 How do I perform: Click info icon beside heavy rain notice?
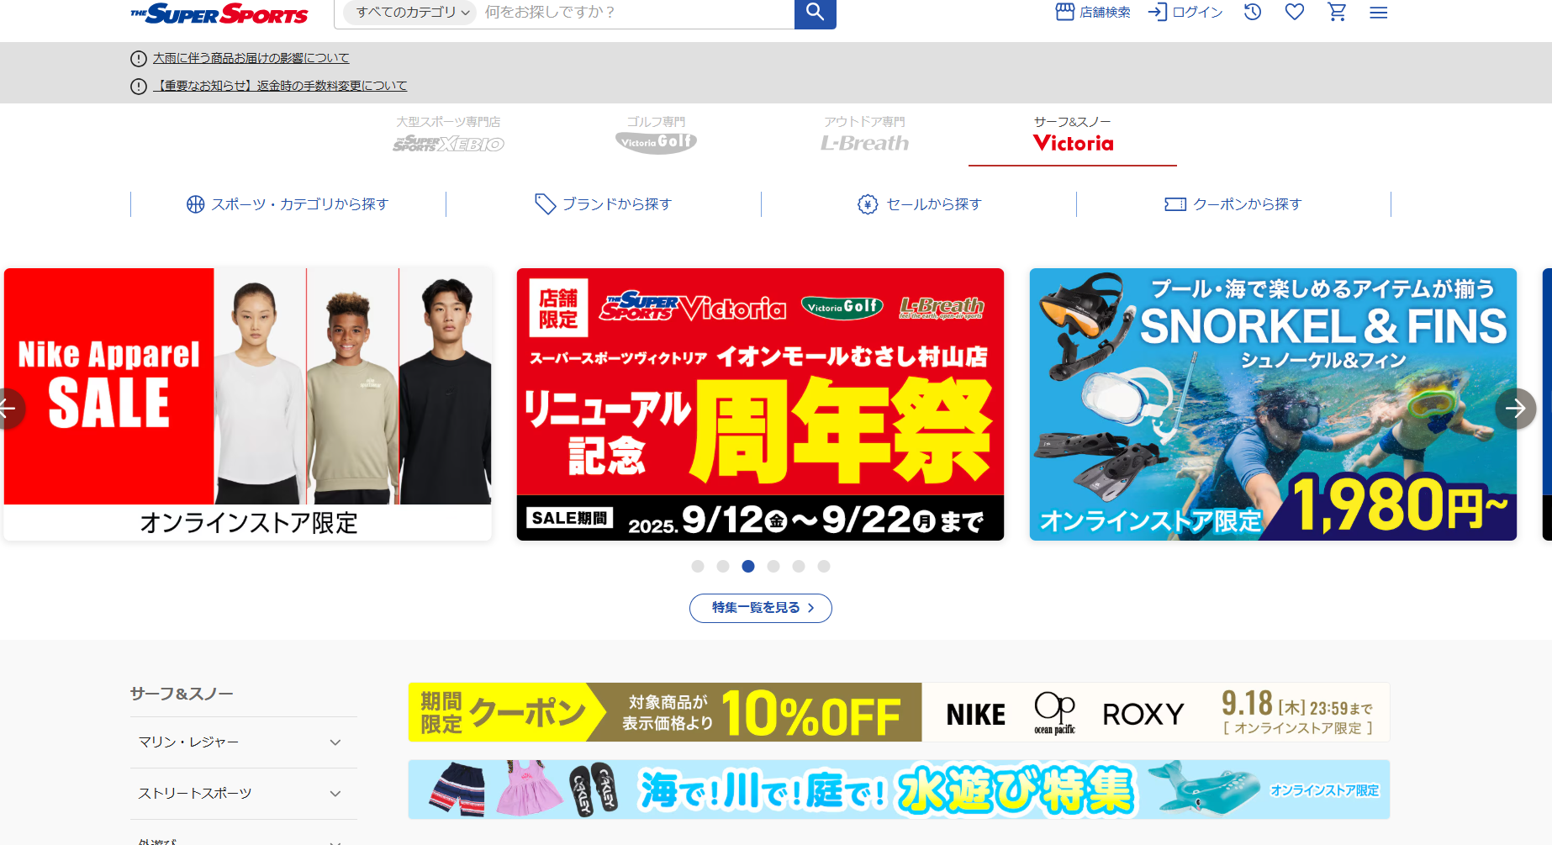coord(139,59)
